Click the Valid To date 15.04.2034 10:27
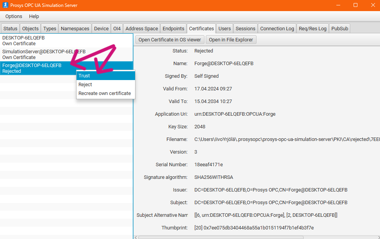Viewport: 380px width, 239px height. pyautogui.click(x=213, y=101)
